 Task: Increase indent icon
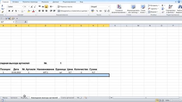54,11
